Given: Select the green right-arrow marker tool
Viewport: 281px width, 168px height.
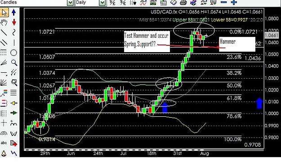Looking at the screenshot, I should [x=14, y=113].
